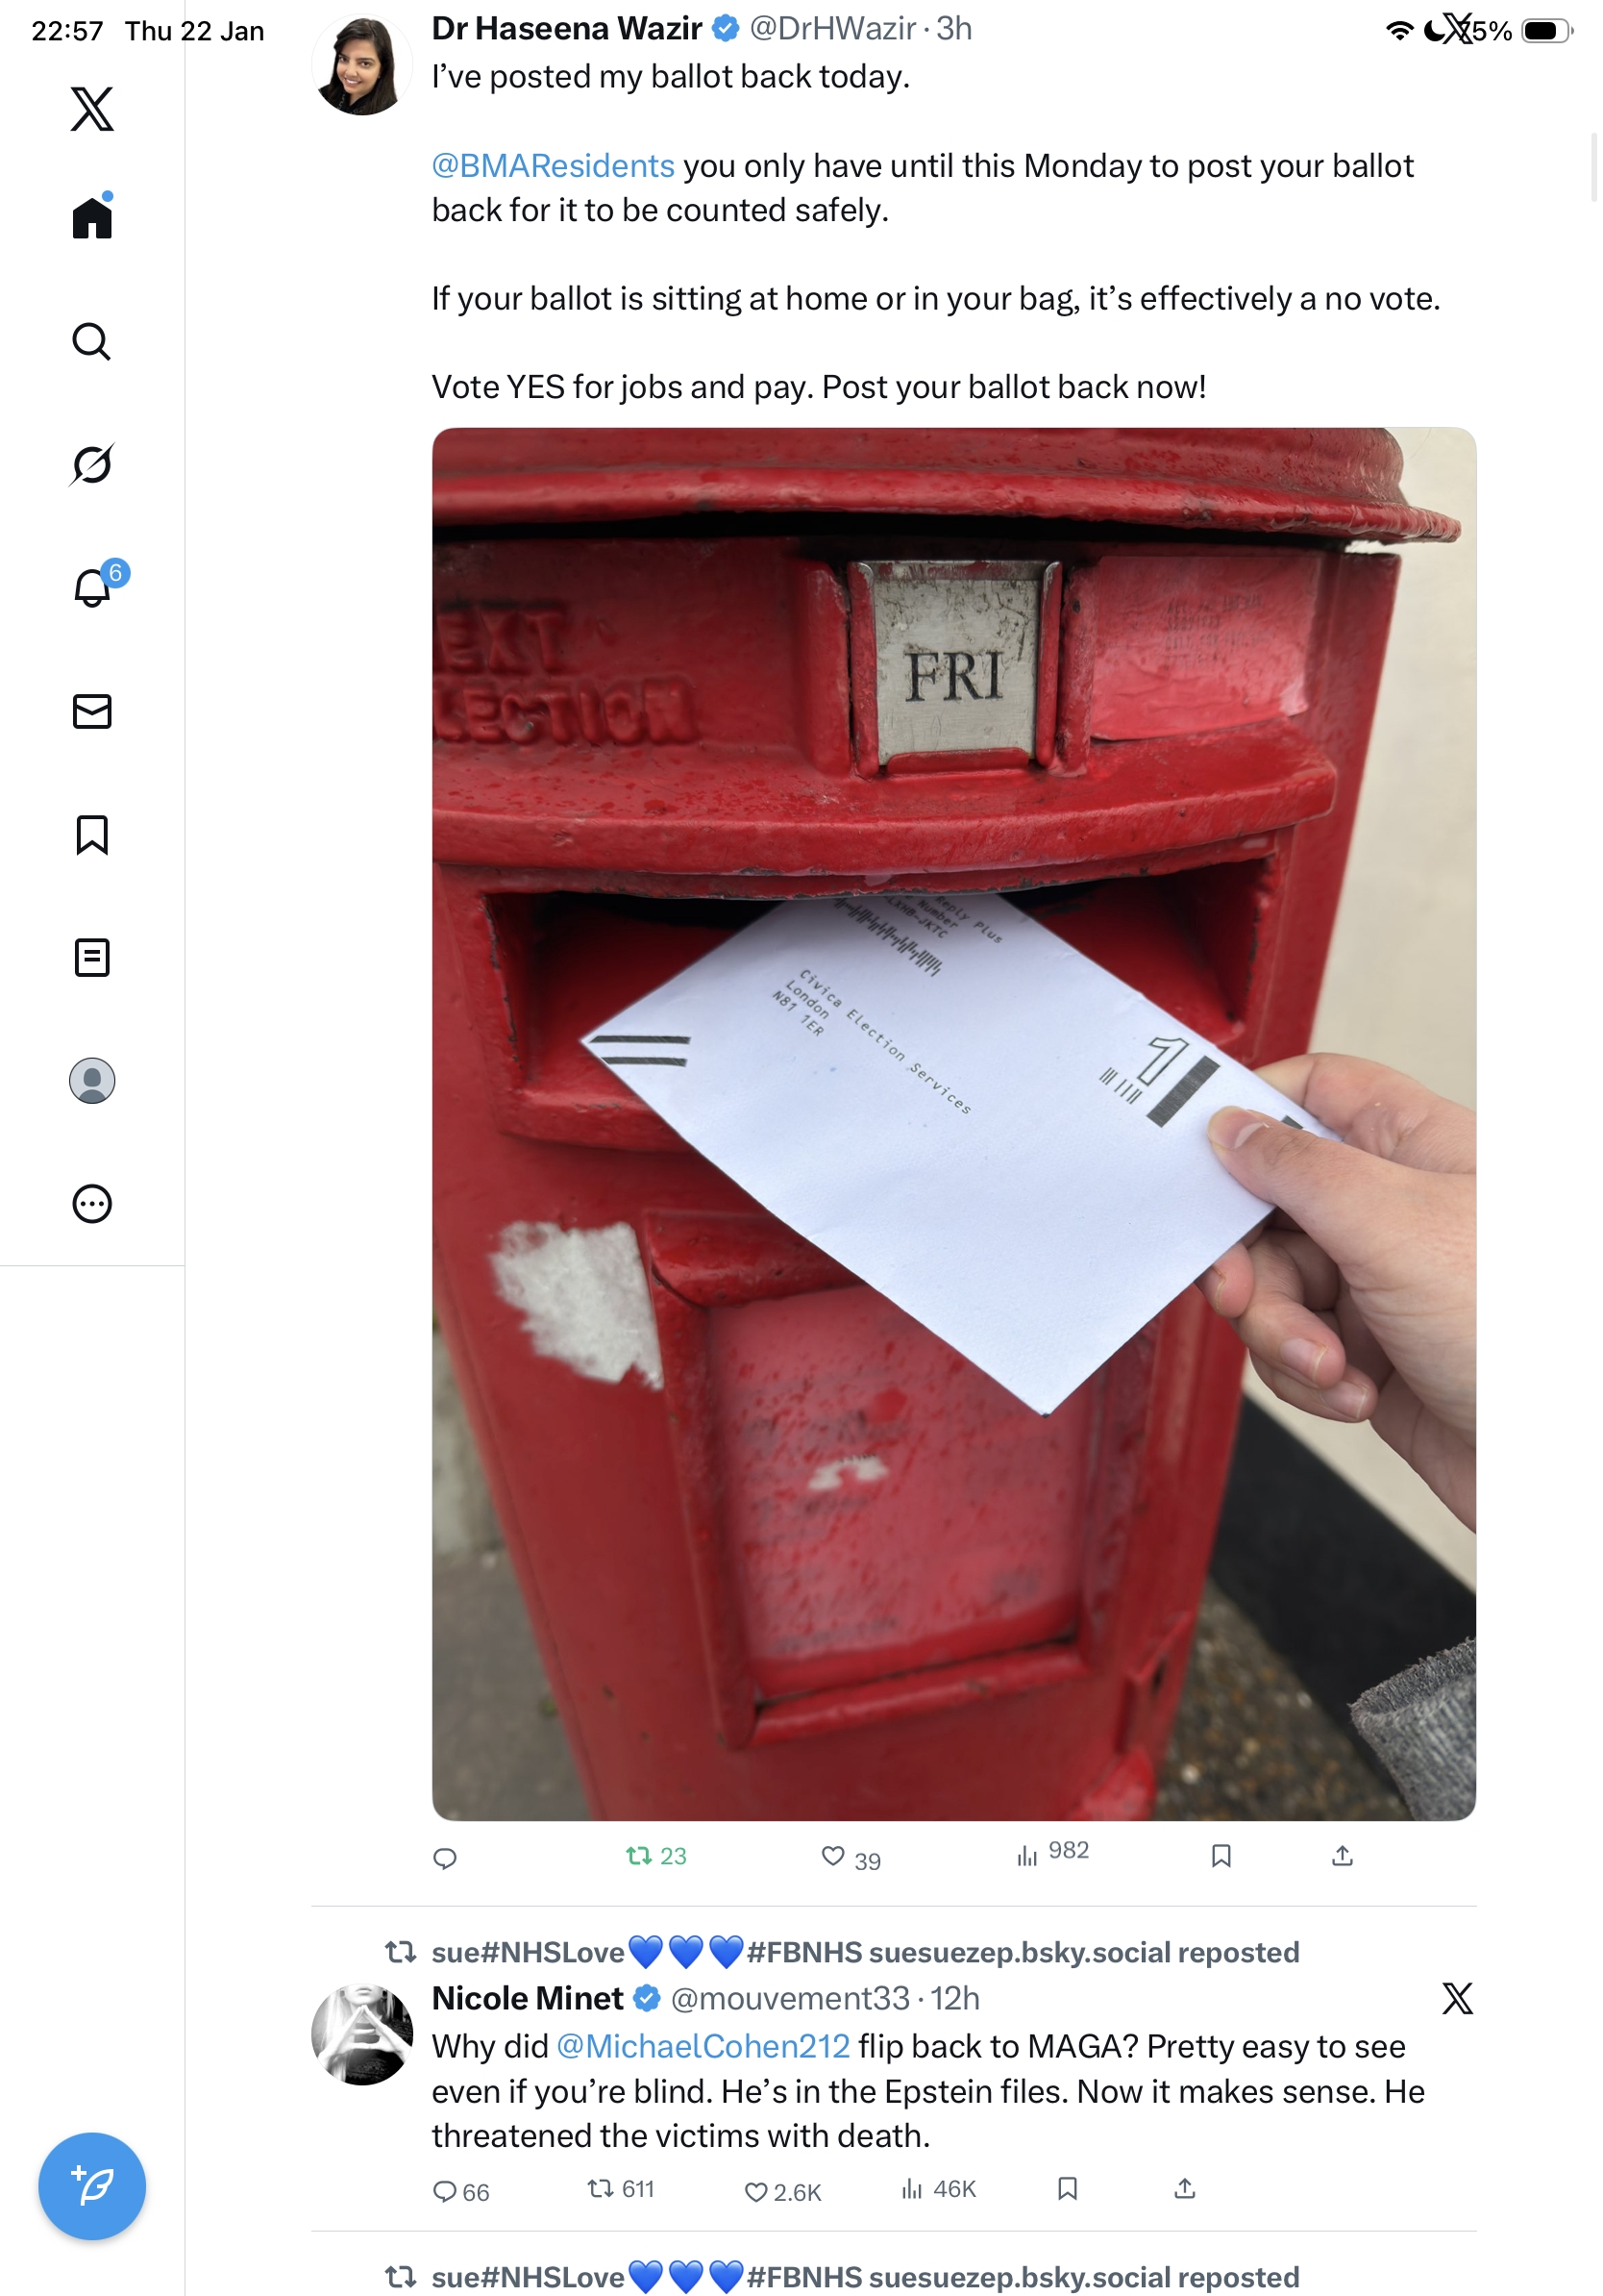
Task: Compose a new post button
Action: click(x=92, y=2186)
